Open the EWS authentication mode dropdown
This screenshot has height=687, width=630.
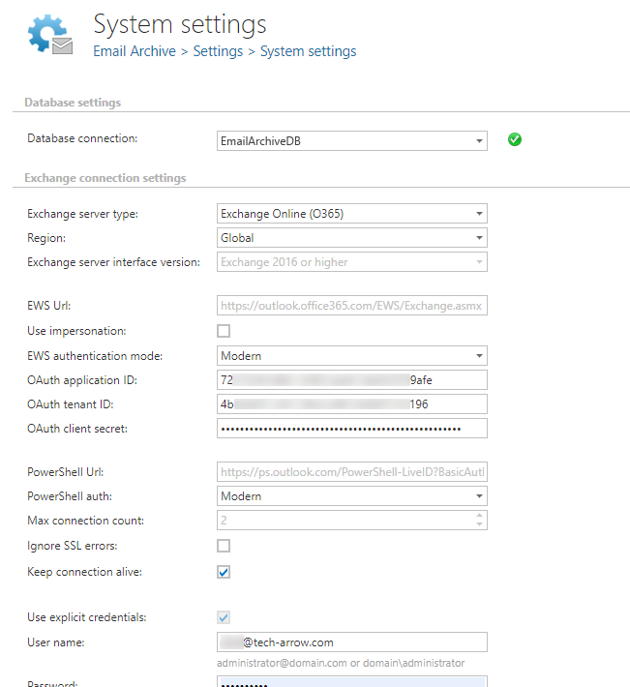click(x=479, y=356)
